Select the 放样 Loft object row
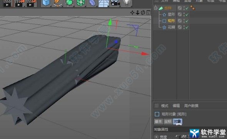The width and height of the screenshot is (227, 139). 168,8
